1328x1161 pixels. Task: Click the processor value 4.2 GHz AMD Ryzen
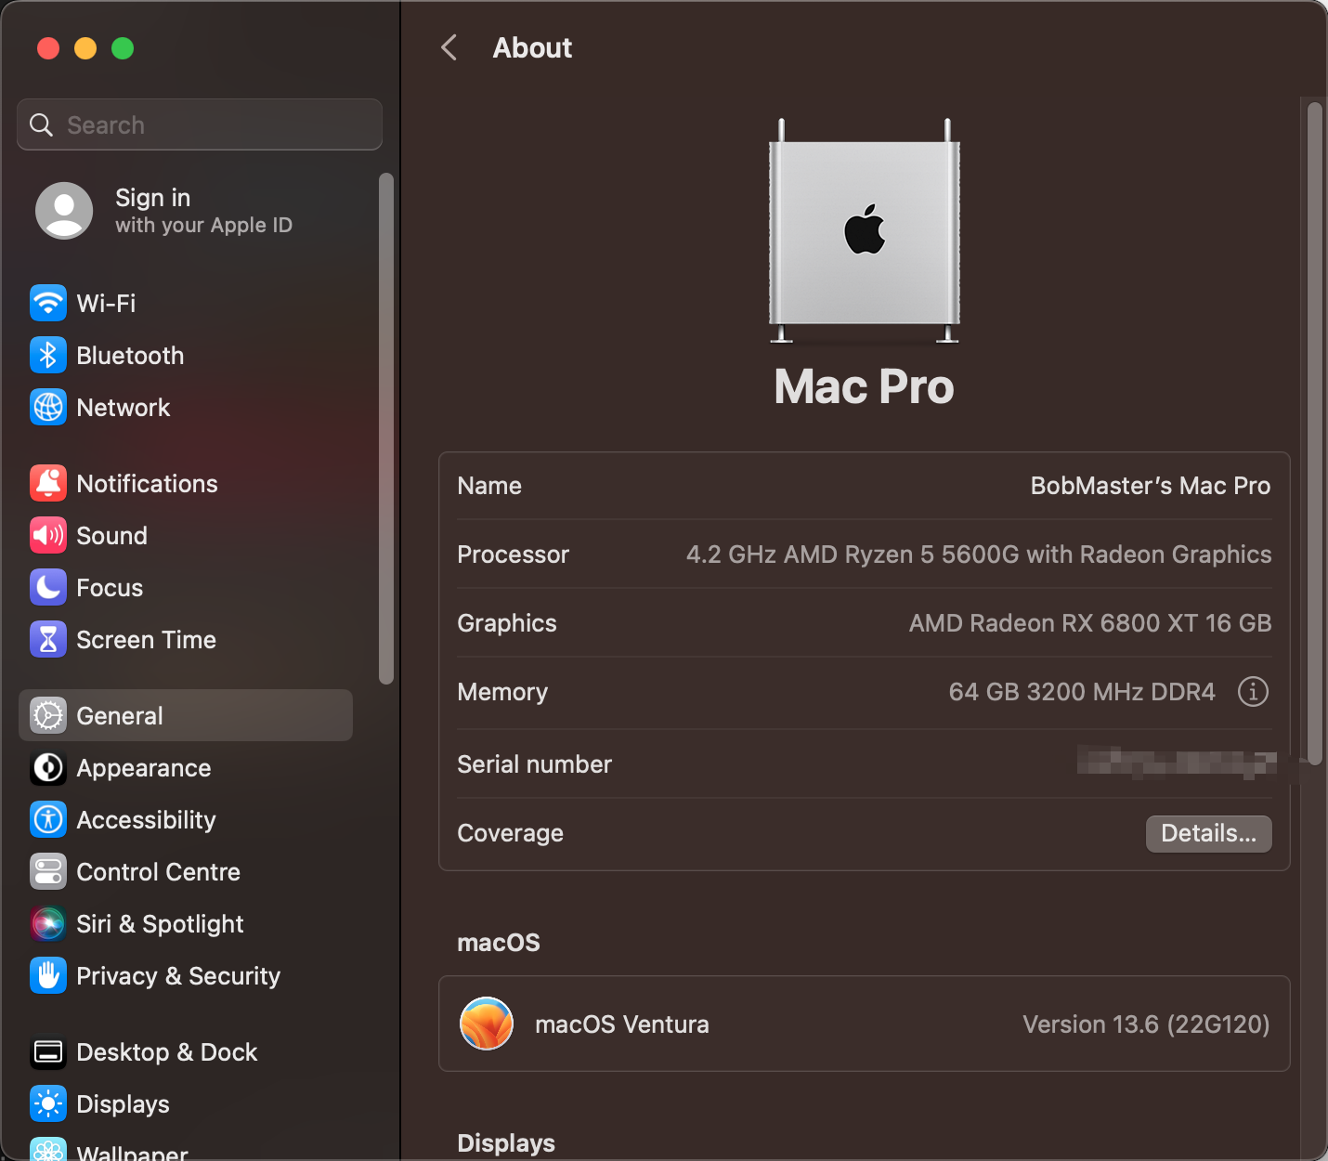pos(979,554)
